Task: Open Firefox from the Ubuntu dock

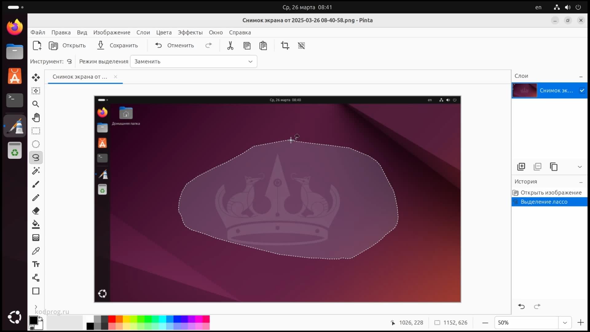Action: 15,27
